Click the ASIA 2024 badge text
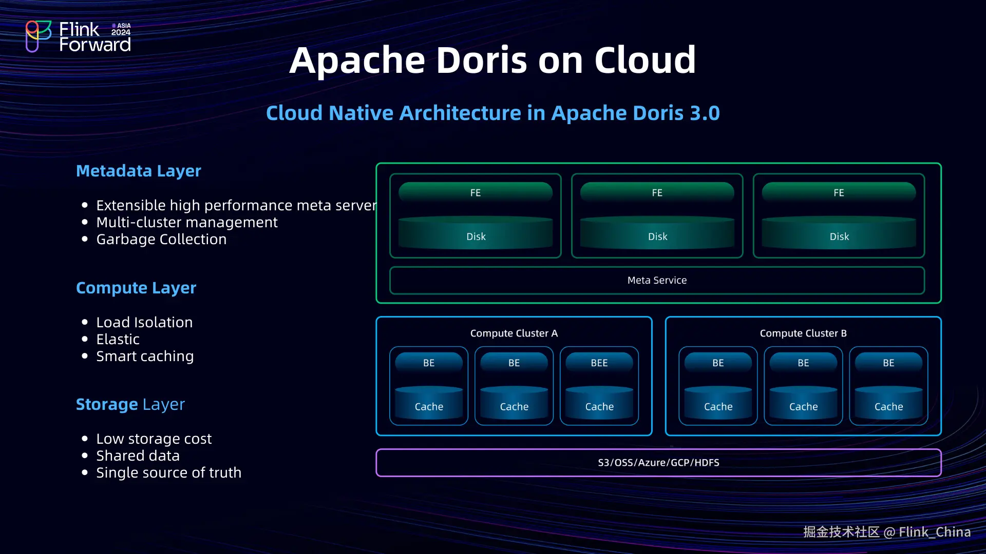The width and height of the screenshot is (986, 554). [x=121, y=29]
